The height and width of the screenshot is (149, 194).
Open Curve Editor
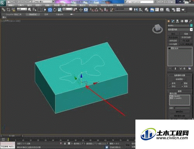tap(157, 10)
